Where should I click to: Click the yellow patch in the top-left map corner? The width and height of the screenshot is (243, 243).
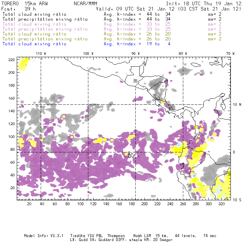[24, 64]
